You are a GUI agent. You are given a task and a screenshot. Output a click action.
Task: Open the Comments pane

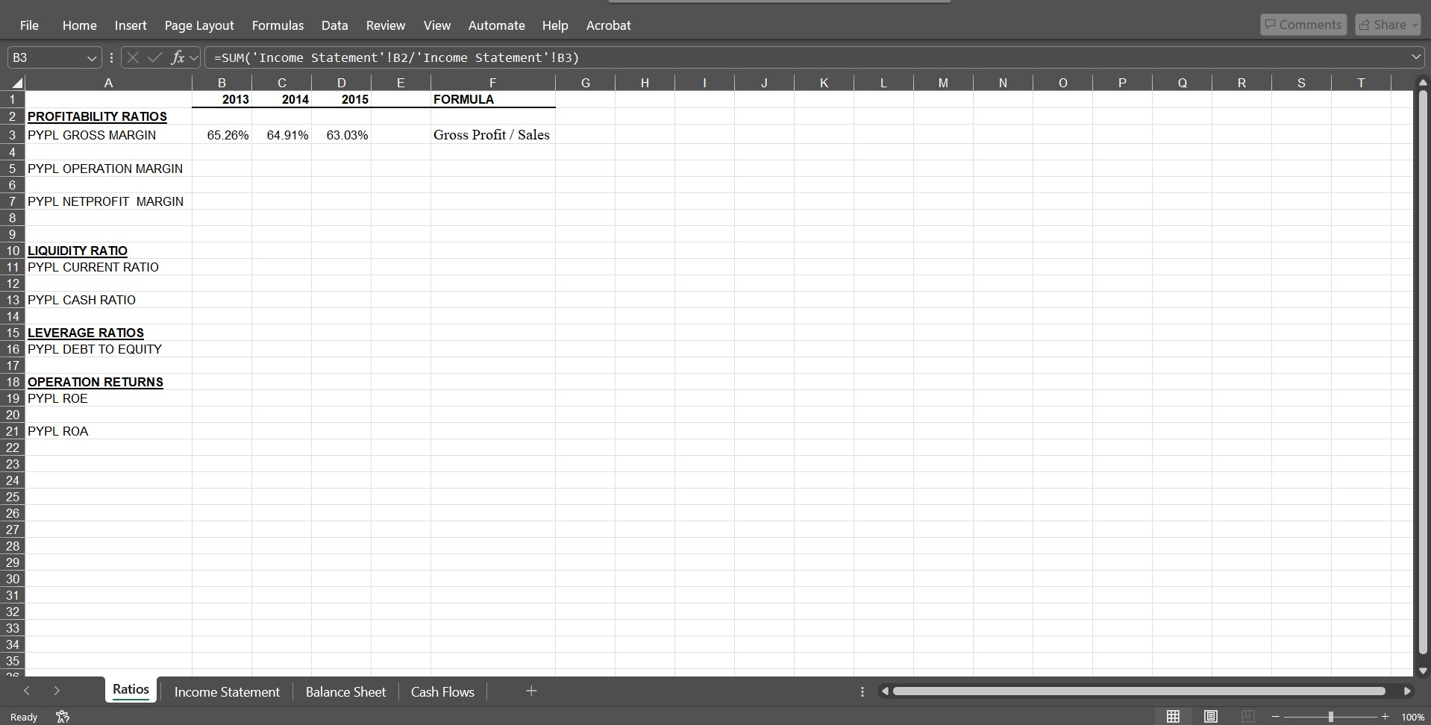[1303, 24]
